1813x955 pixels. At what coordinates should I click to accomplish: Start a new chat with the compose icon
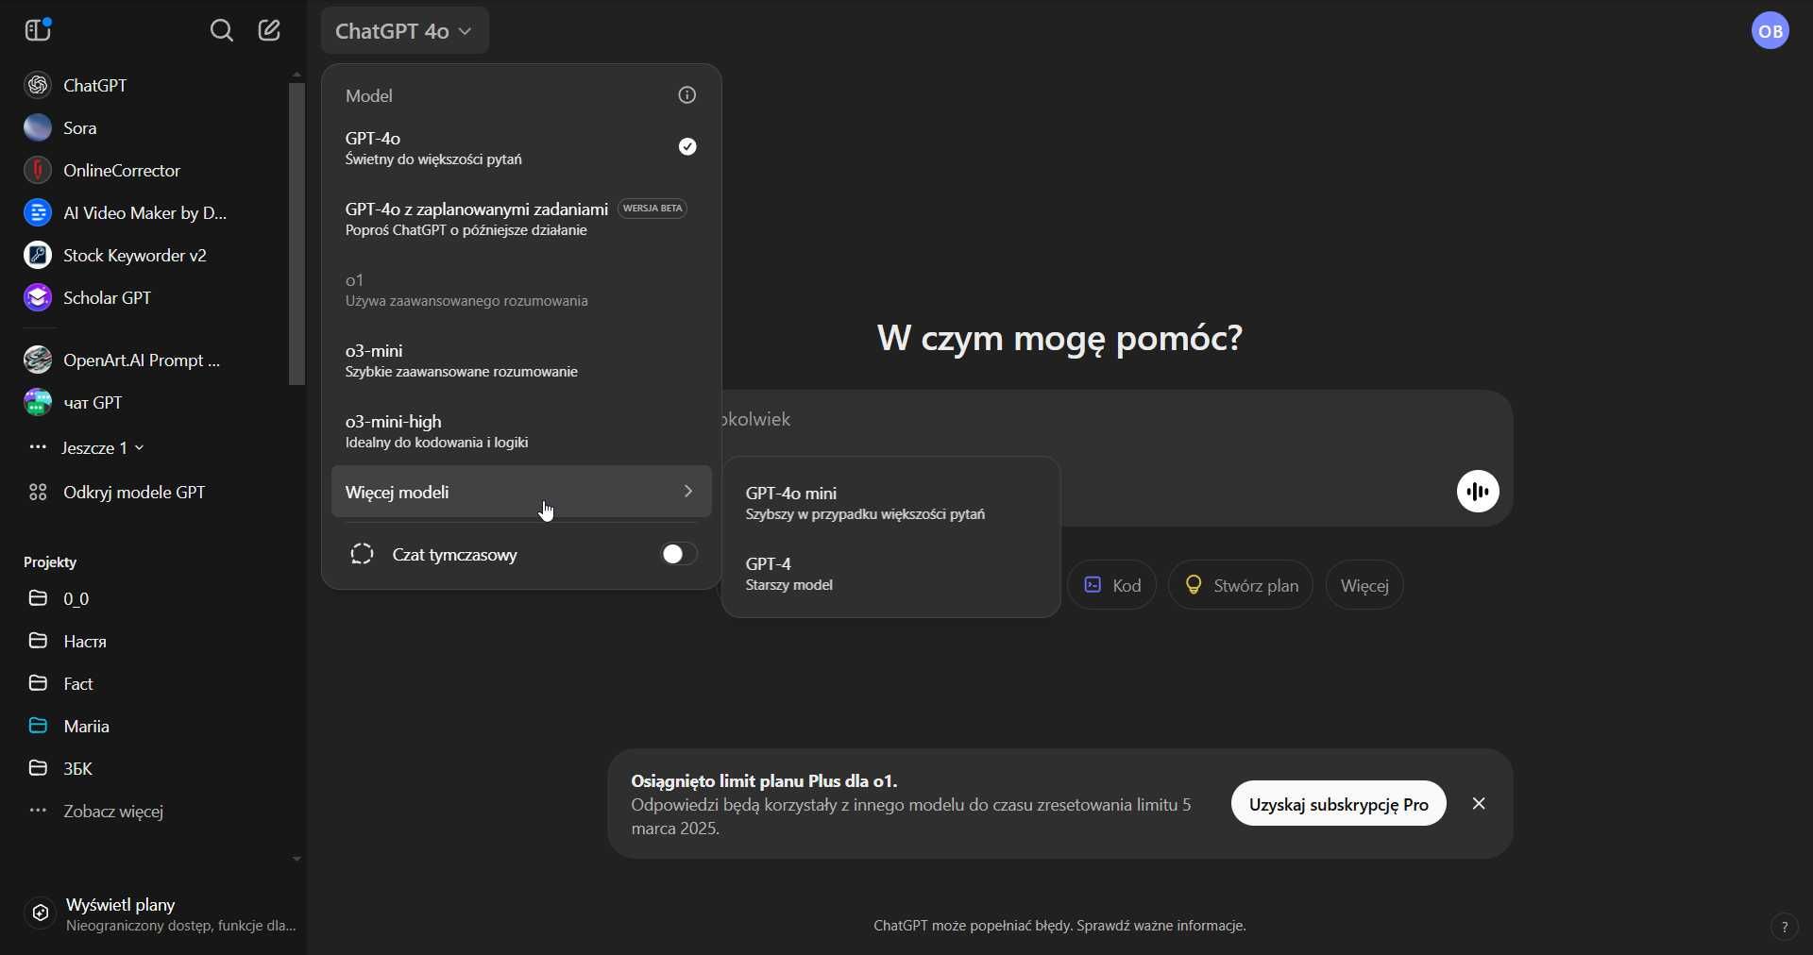pos(270,31)
